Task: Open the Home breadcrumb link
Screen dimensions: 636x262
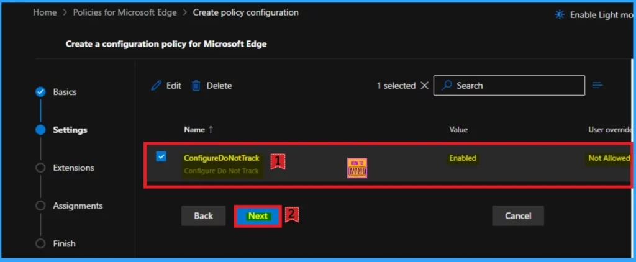Action: (45, 12)
